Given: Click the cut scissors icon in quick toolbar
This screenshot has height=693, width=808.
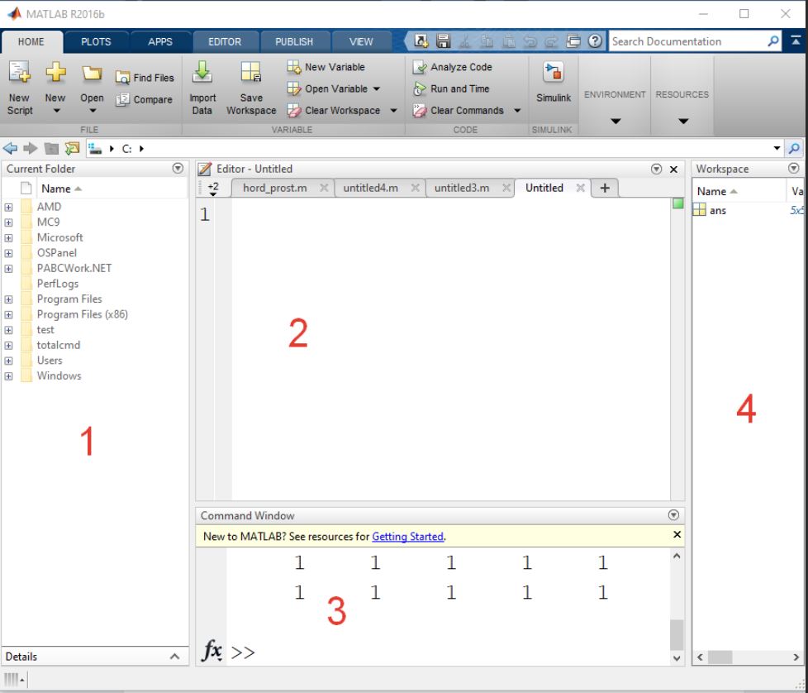Looking at the screenshot, I should 465,41.
